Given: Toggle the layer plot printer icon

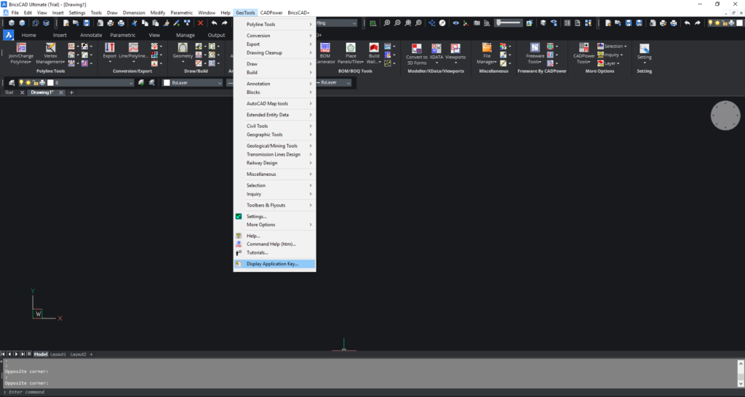Looking at the screenshot, I should (x=42, y=83).
